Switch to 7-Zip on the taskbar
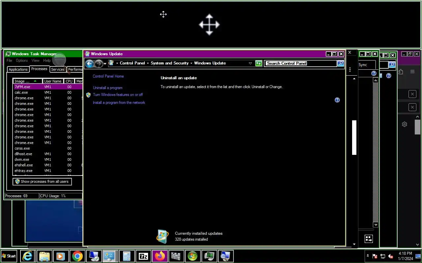The height and width of the screenshot is (263, 422). pyautogui.click(x=143, y=256)
